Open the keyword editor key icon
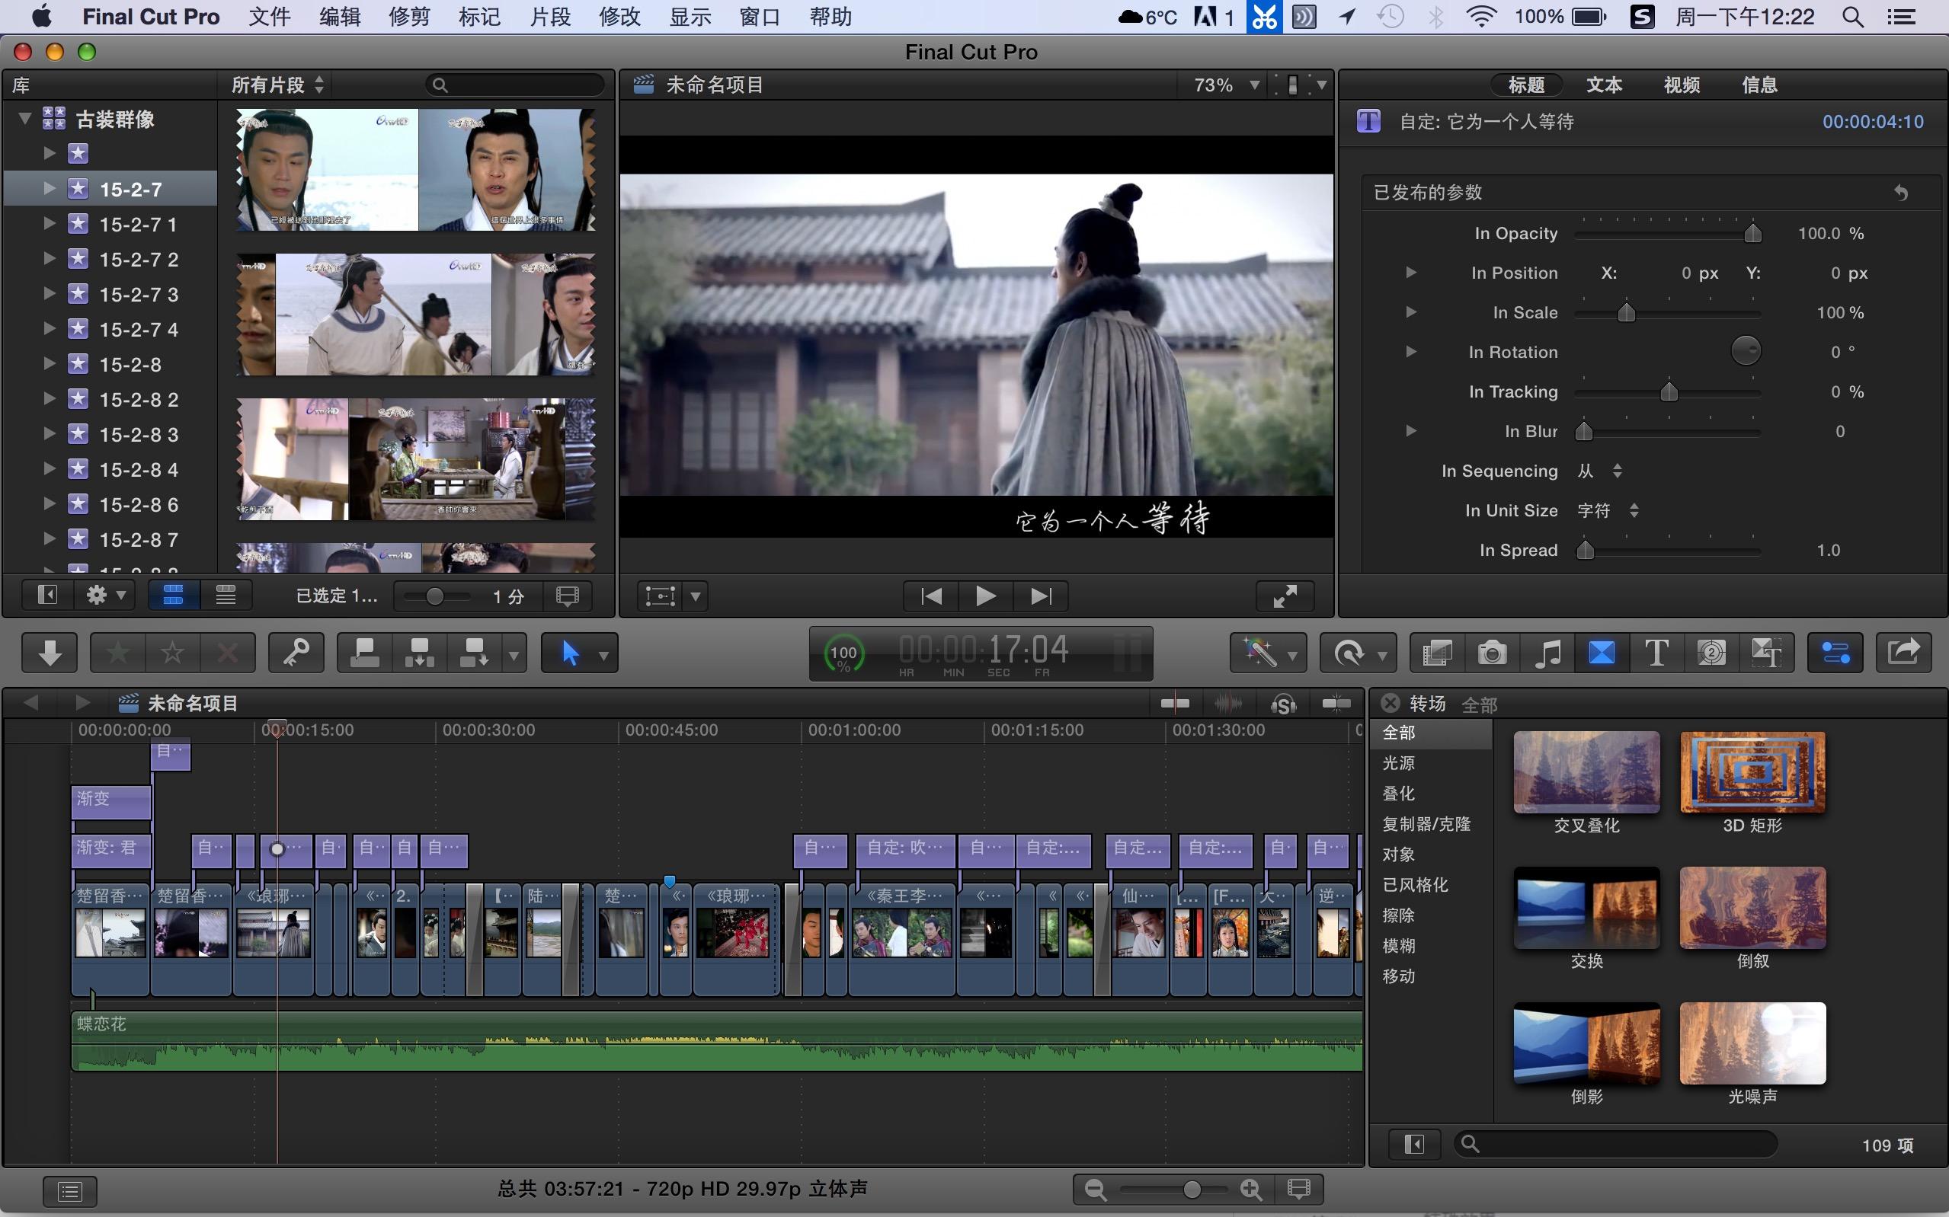Screen dimensions: 1949x1217 [296, 653]
